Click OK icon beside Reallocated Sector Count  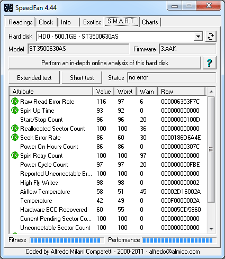click(15, 128)
